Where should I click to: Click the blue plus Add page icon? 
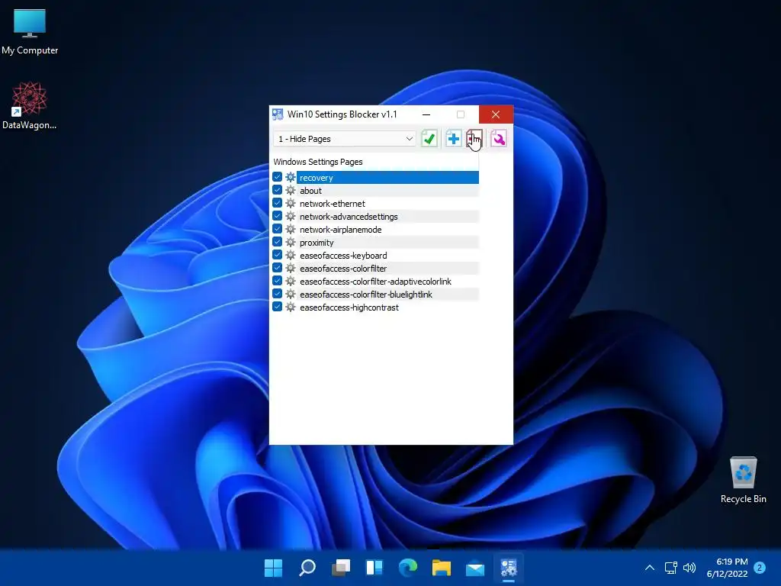[453, 139]
